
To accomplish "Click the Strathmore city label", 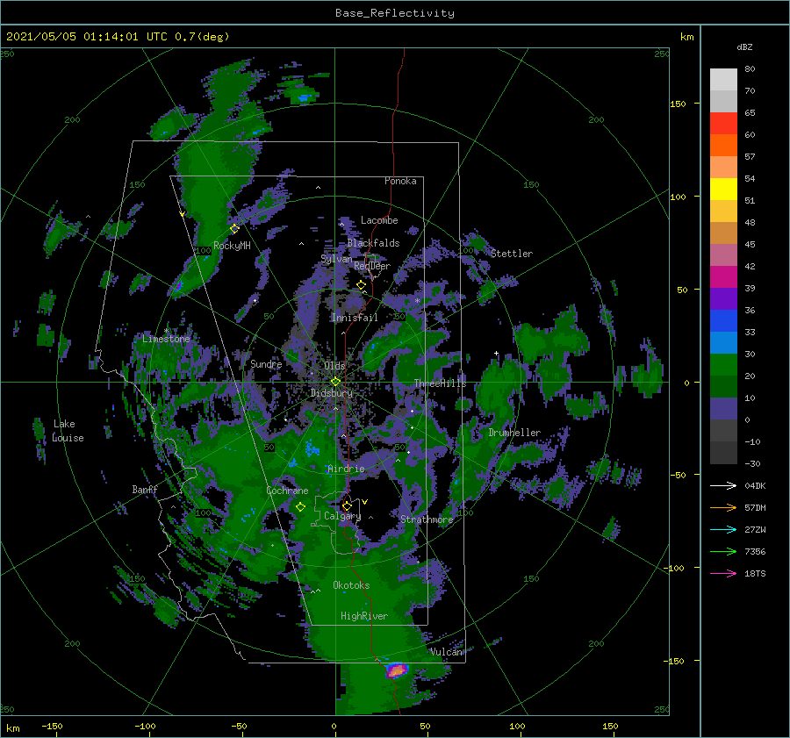I will tap(427, 519).
